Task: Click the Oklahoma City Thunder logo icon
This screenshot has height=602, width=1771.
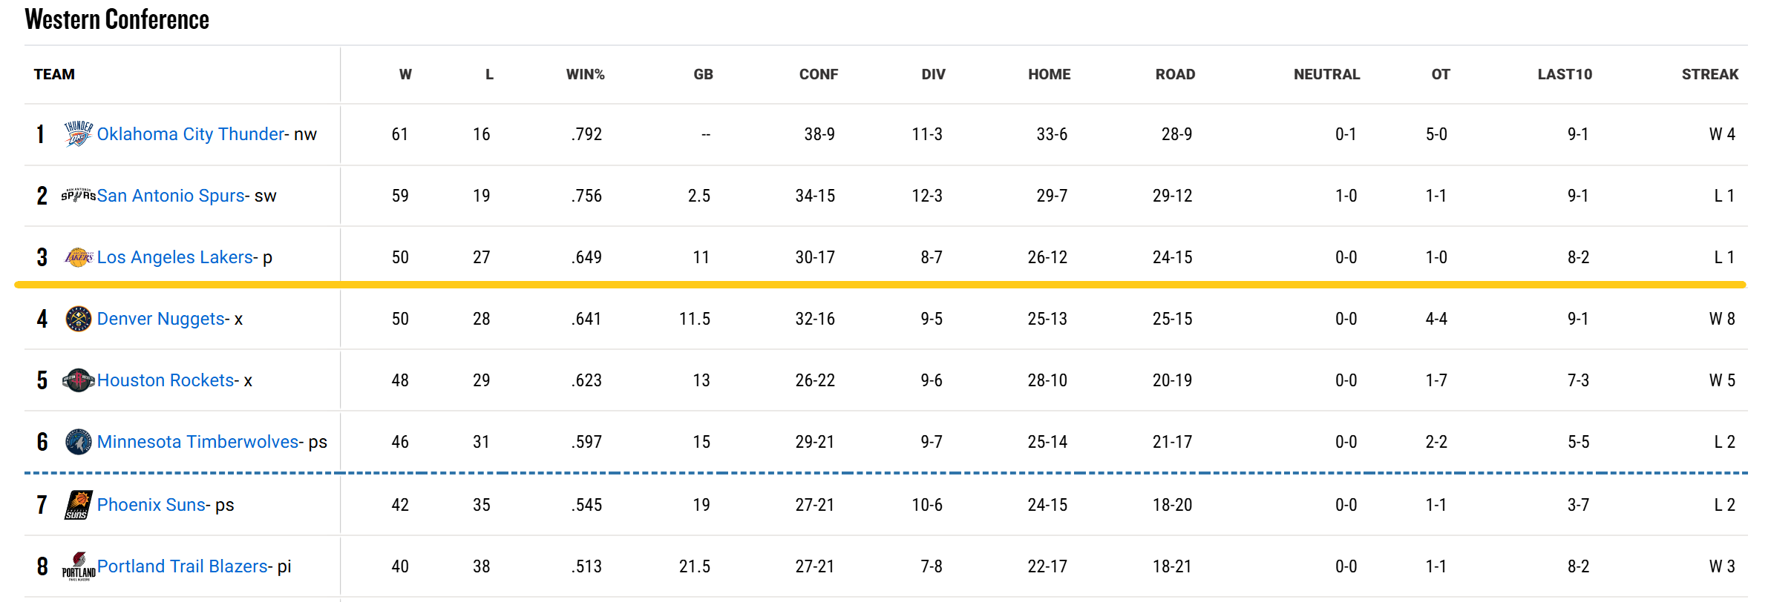Action: (x=78, y=134)
